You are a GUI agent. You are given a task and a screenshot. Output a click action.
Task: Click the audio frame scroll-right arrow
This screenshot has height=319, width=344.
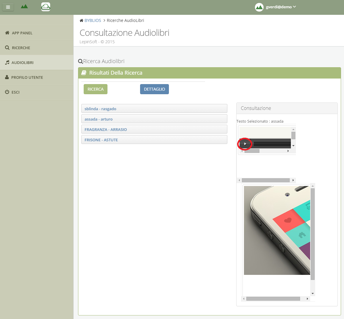point(288,151)
